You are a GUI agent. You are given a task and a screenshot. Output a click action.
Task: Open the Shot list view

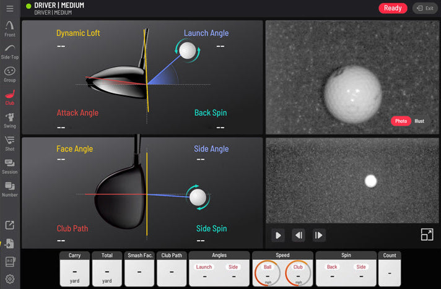click(10, 142)
